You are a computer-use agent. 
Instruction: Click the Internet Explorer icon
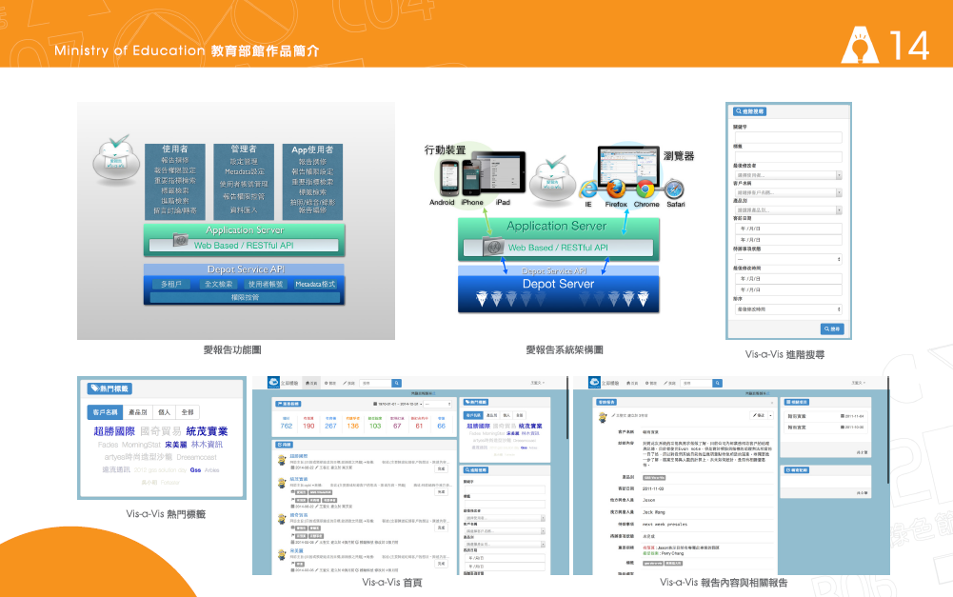(x=588, y=189)
